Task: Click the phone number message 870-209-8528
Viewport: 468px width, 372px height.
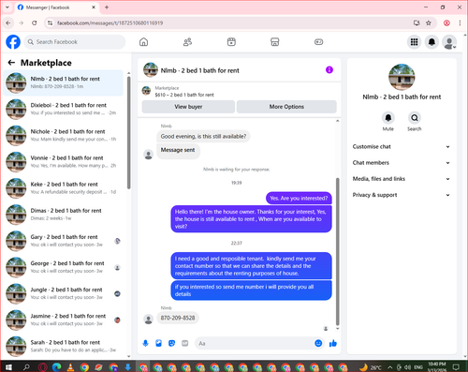Action: coord(178,318)
